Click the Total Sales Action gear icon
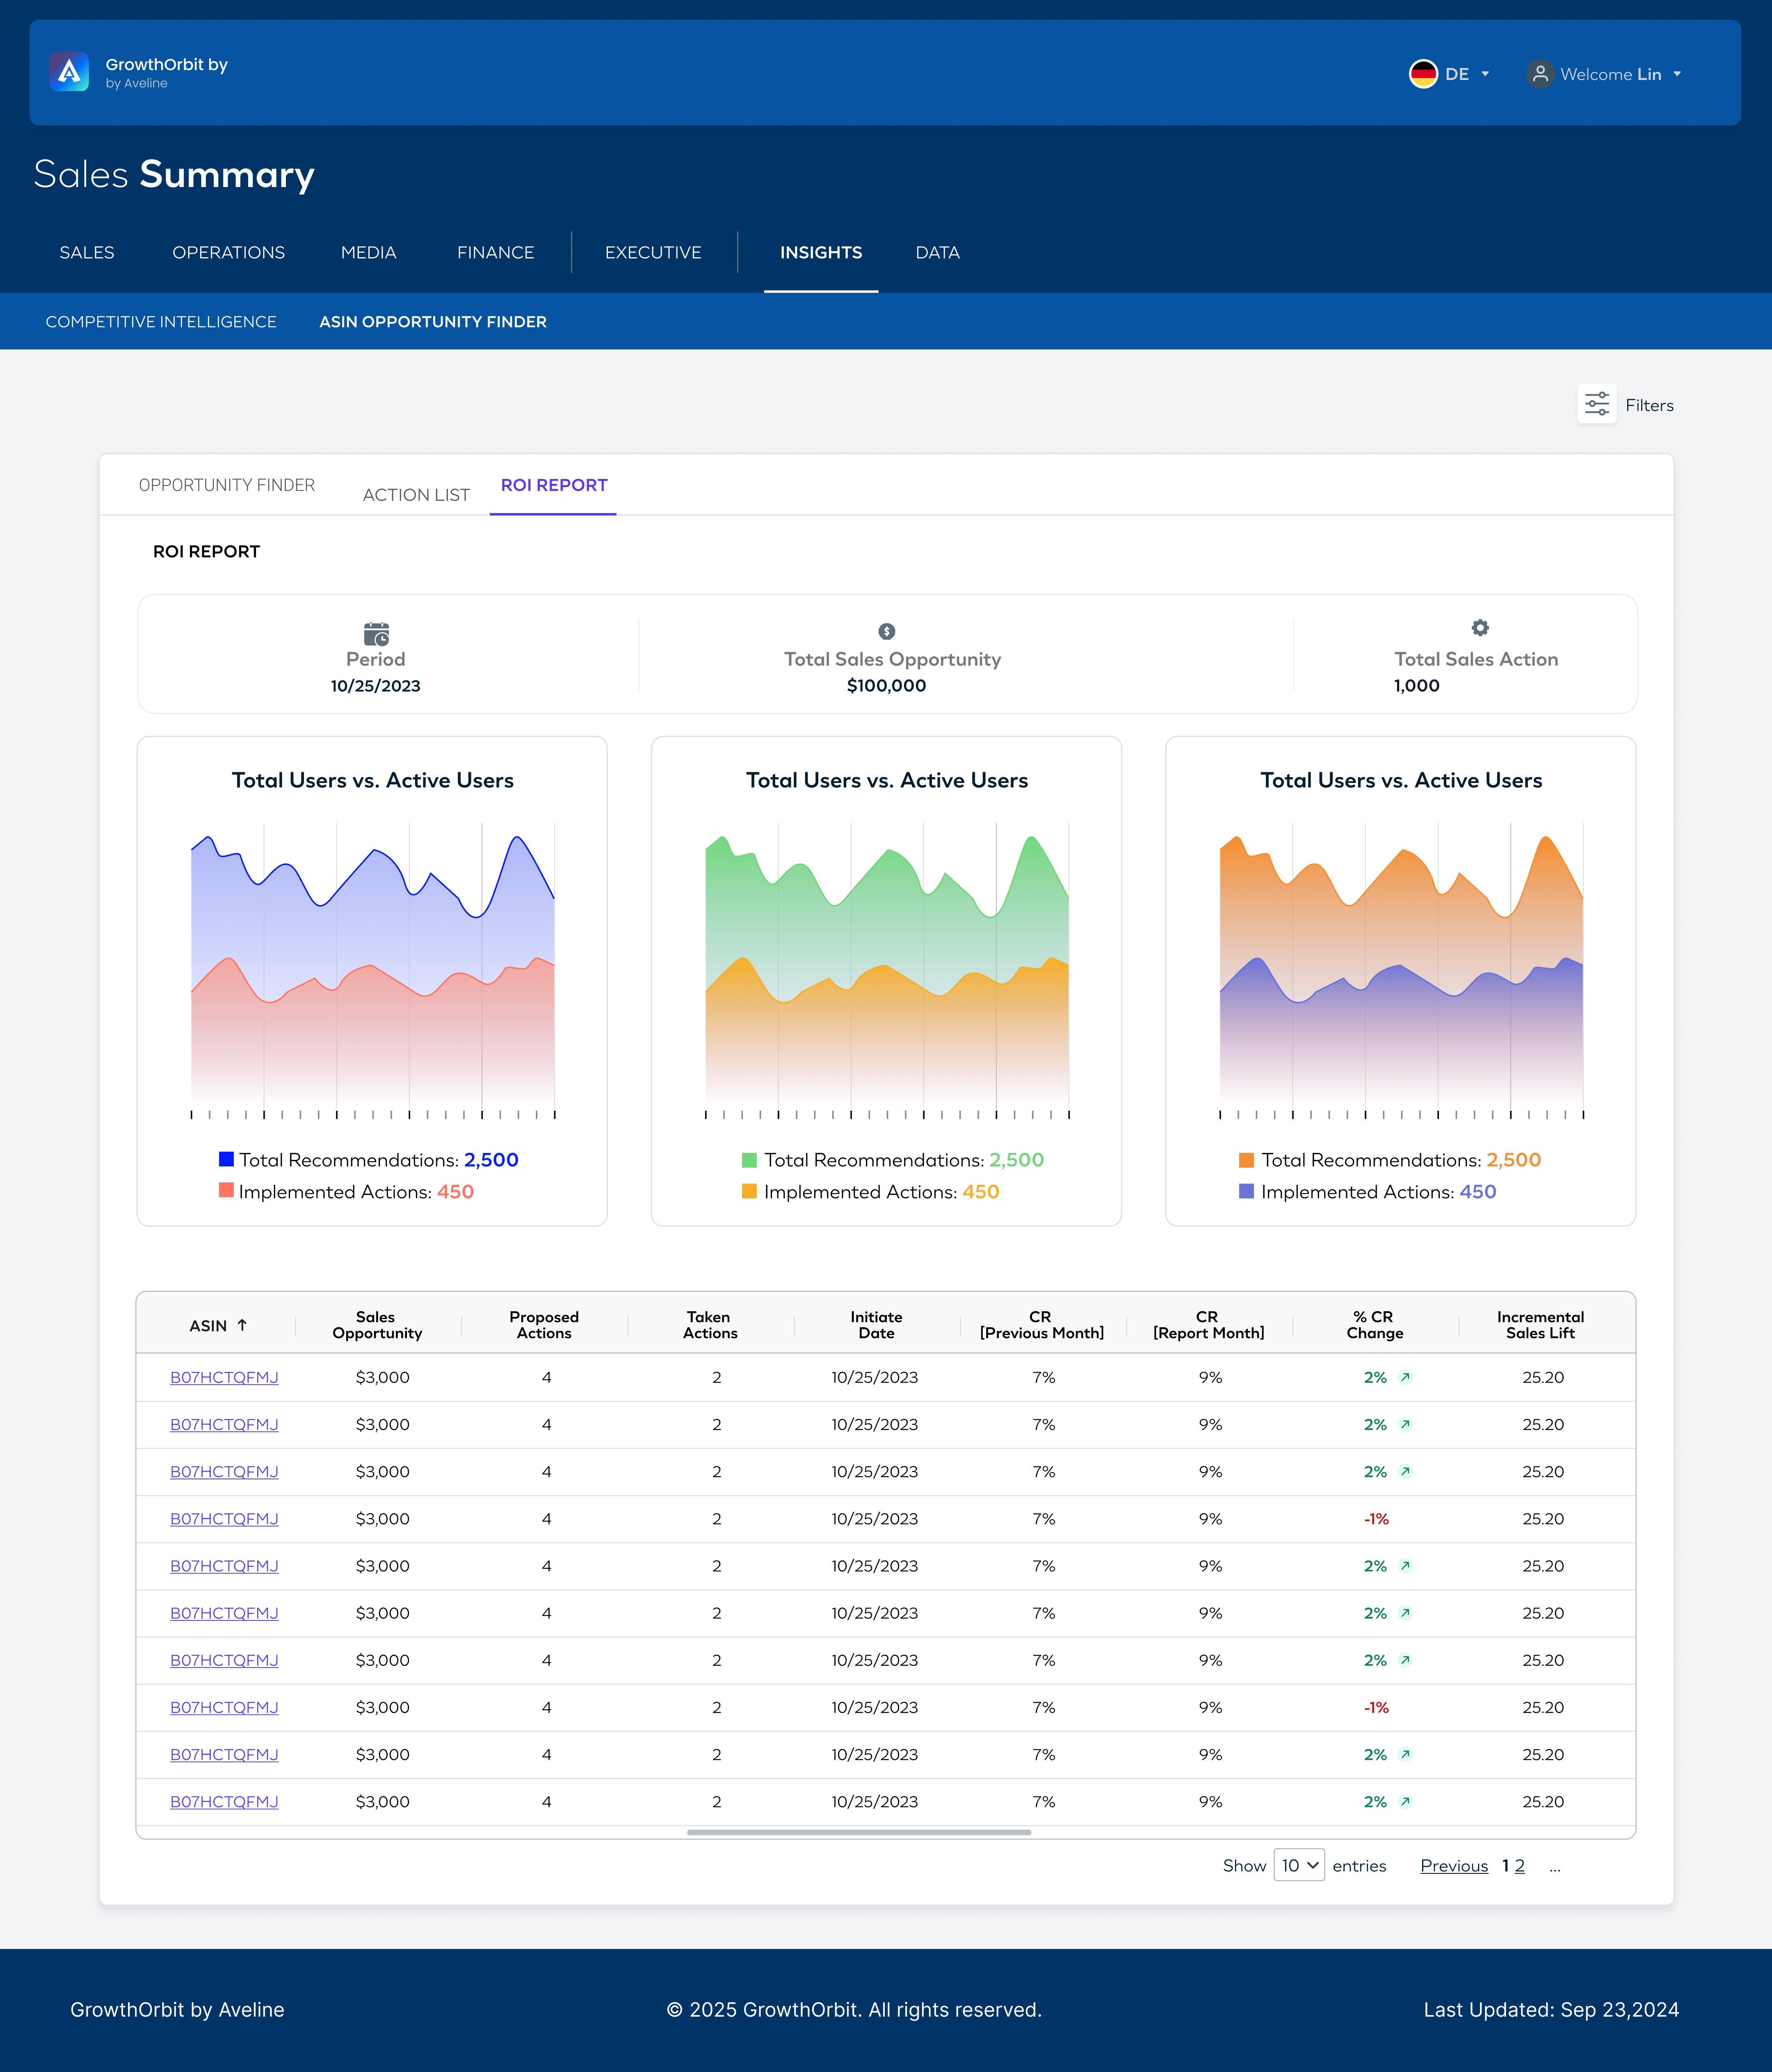Screen dimensions: 1772x2072 1480,628
